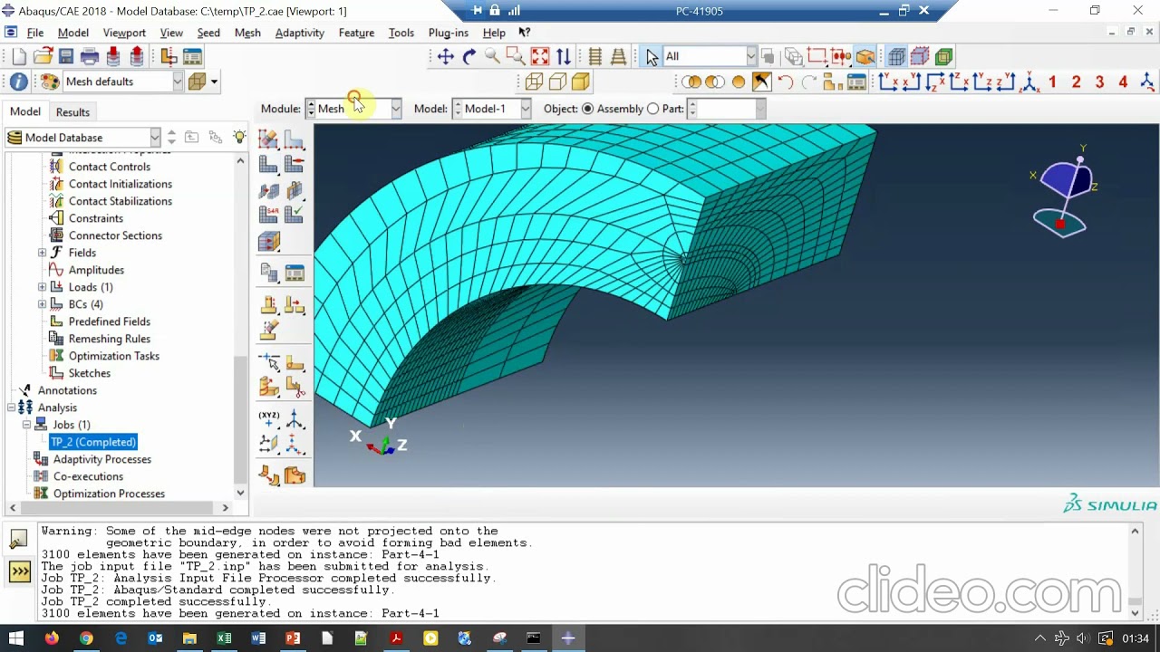Expand the Fields tree node

click(x=43, y=253)
